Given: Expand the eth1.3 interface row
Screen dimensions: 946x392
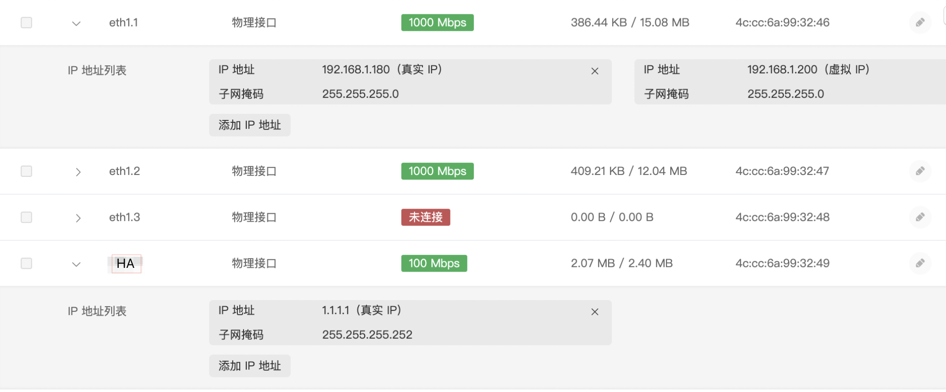Looking at the screenshot, I should tap(78, 218).
